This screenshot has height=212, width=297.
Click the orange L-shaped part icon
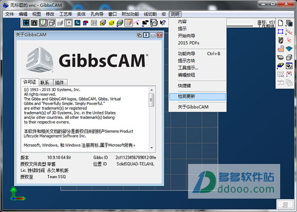[281, 49]
